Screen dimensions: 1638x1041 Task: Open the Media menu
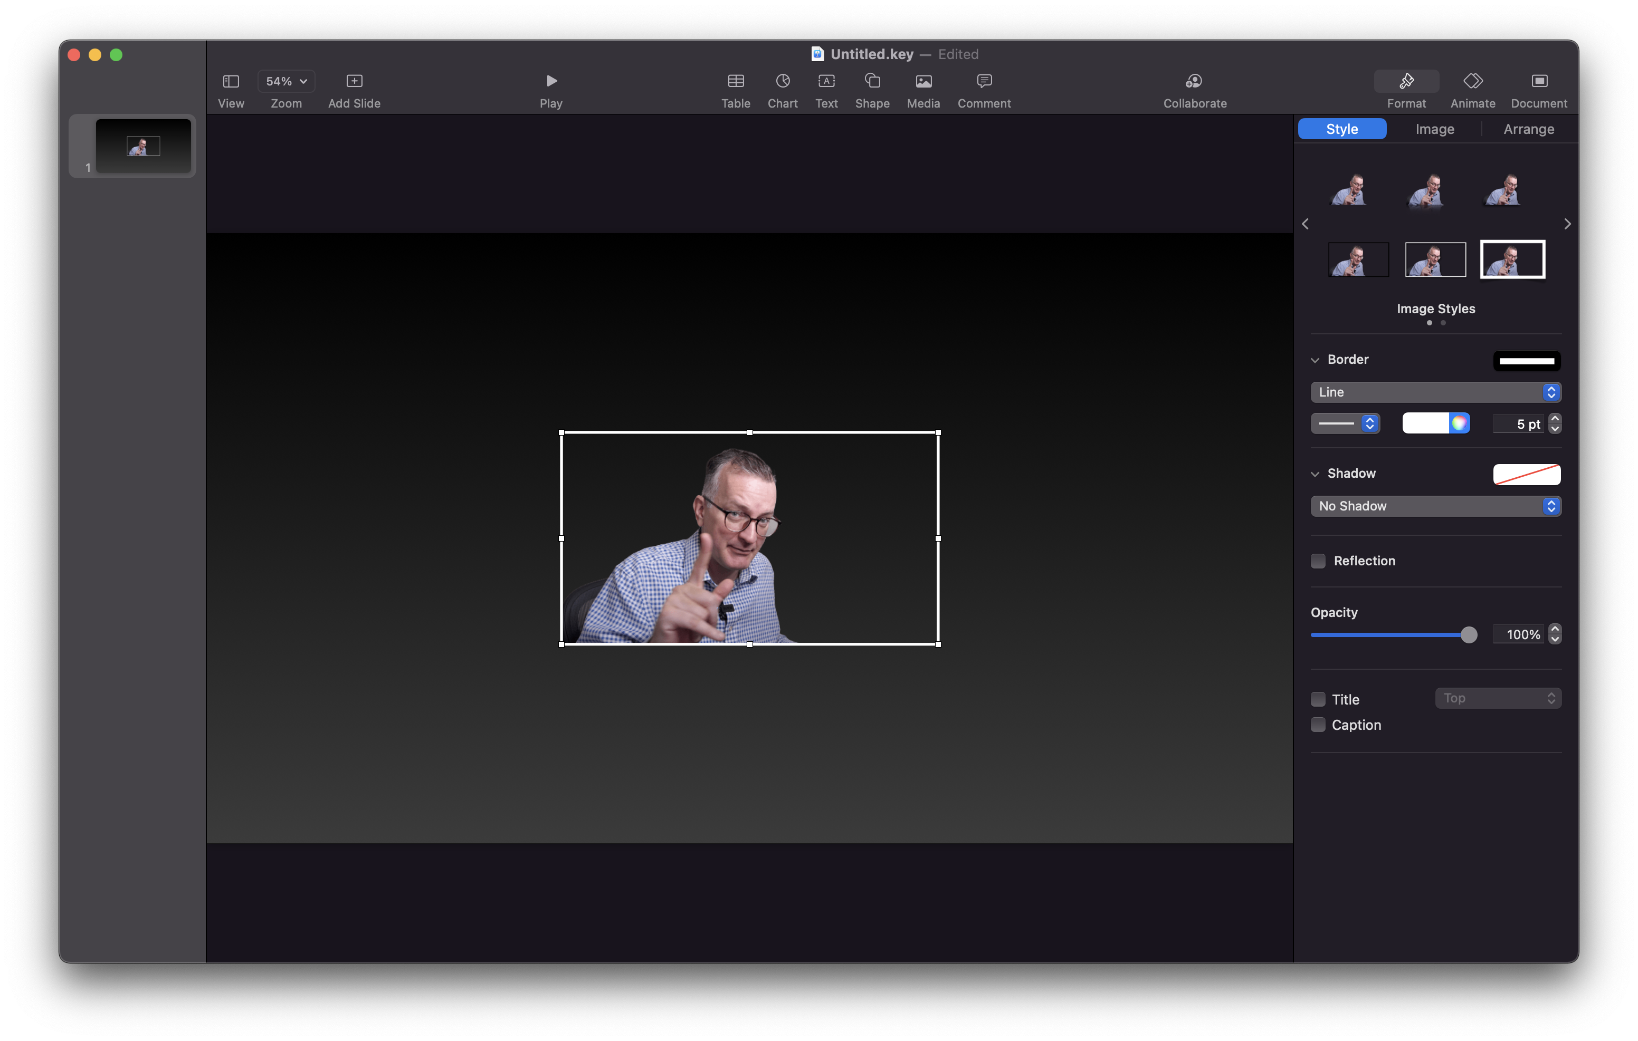923,81
